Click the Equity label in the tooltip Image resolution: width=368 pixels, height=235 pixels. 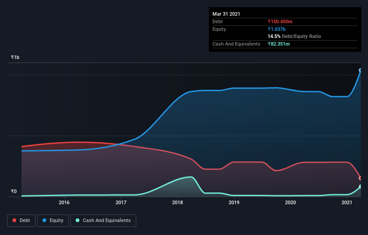(219, 29)
